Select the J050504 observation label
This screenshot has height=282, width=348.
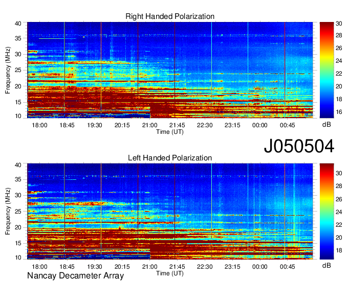point(299,146)
